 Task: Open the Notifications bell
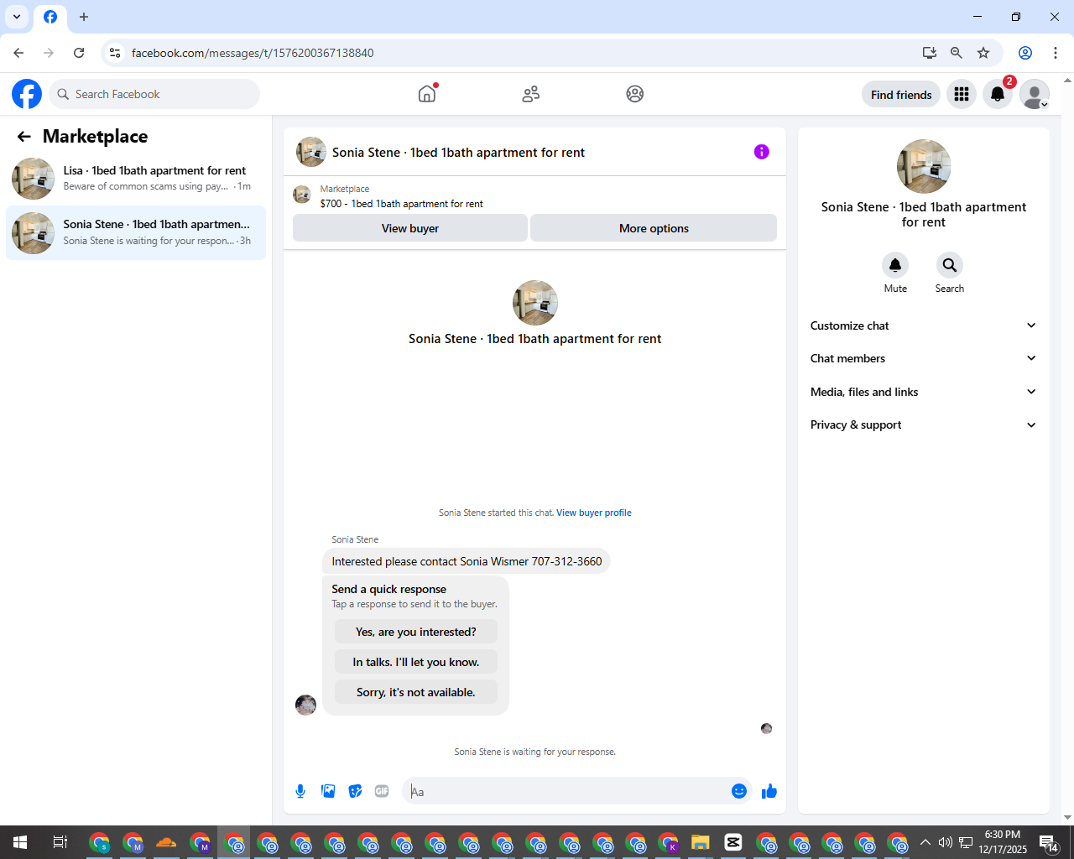(x=998, y=94)
